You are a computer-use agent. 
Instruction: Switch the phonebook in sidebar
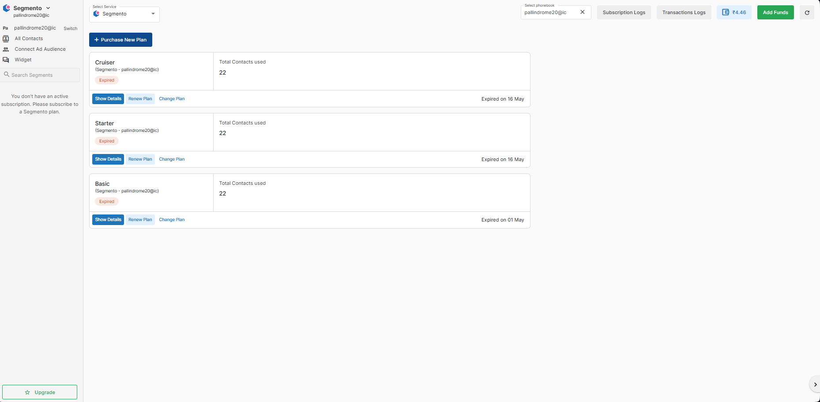[x=70, y=28]
